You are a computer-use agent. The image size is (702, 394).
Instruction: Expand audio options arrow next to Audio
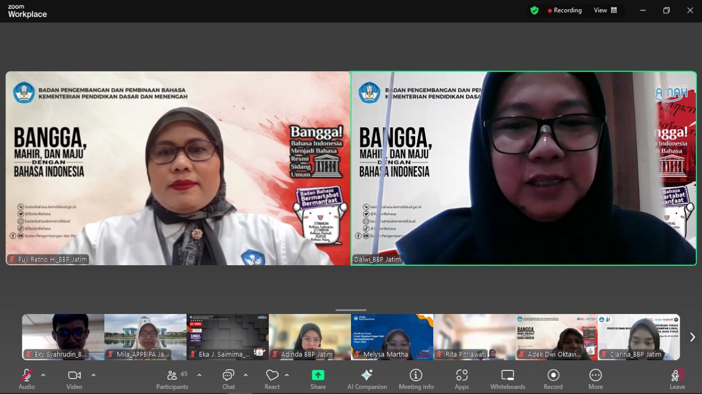coord(43,375)
